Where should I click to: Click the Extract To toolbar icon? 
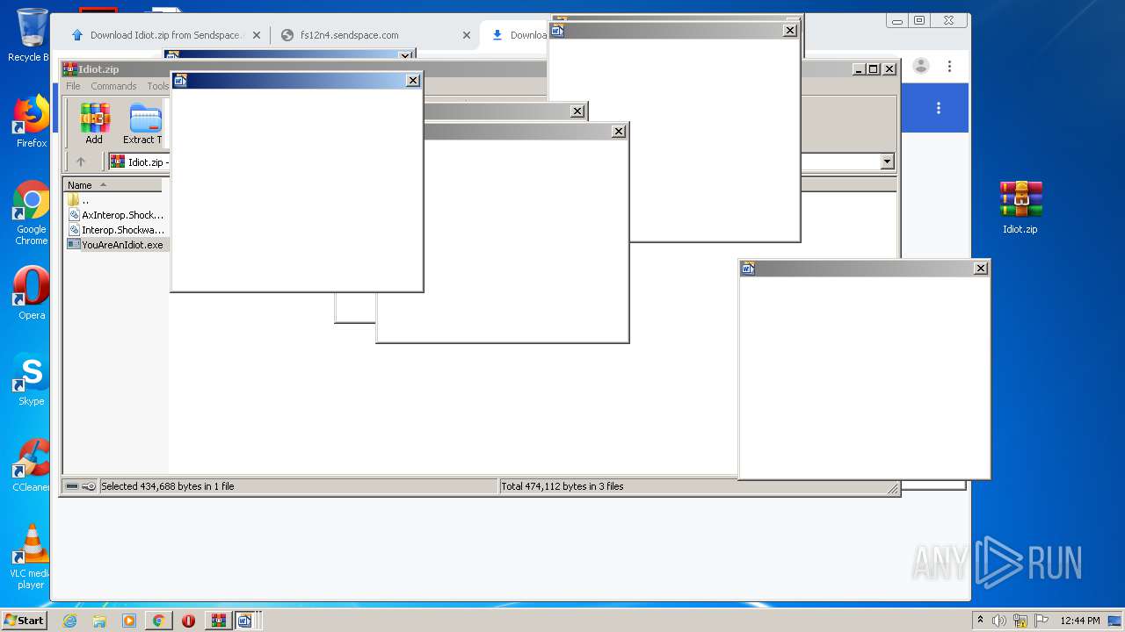(143, 124)
